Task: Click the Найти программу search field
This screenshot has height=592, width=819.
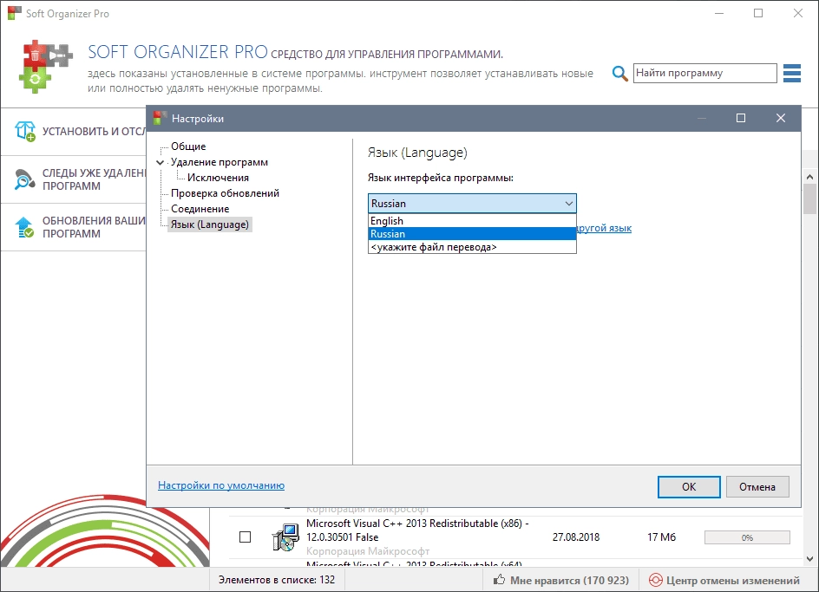Action: tap(704, 73)
